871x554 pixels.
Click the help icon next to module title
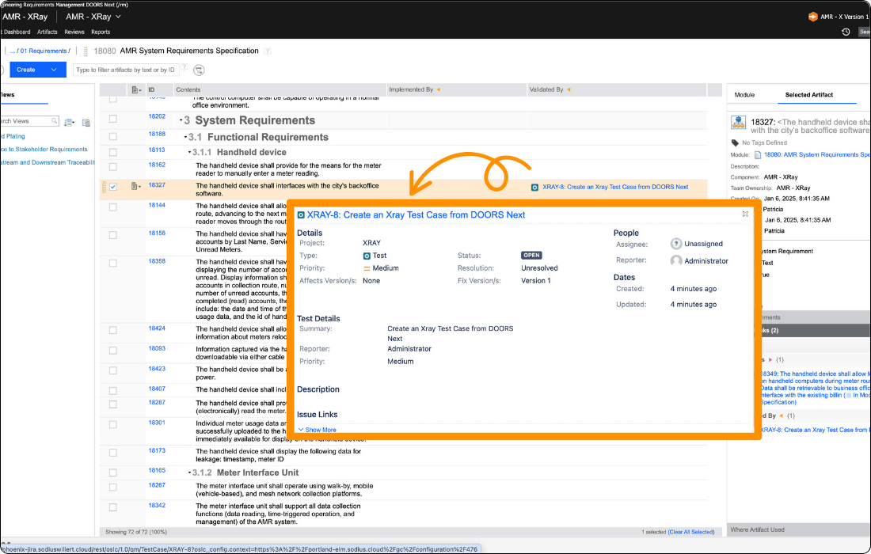(x=268, y=51)
